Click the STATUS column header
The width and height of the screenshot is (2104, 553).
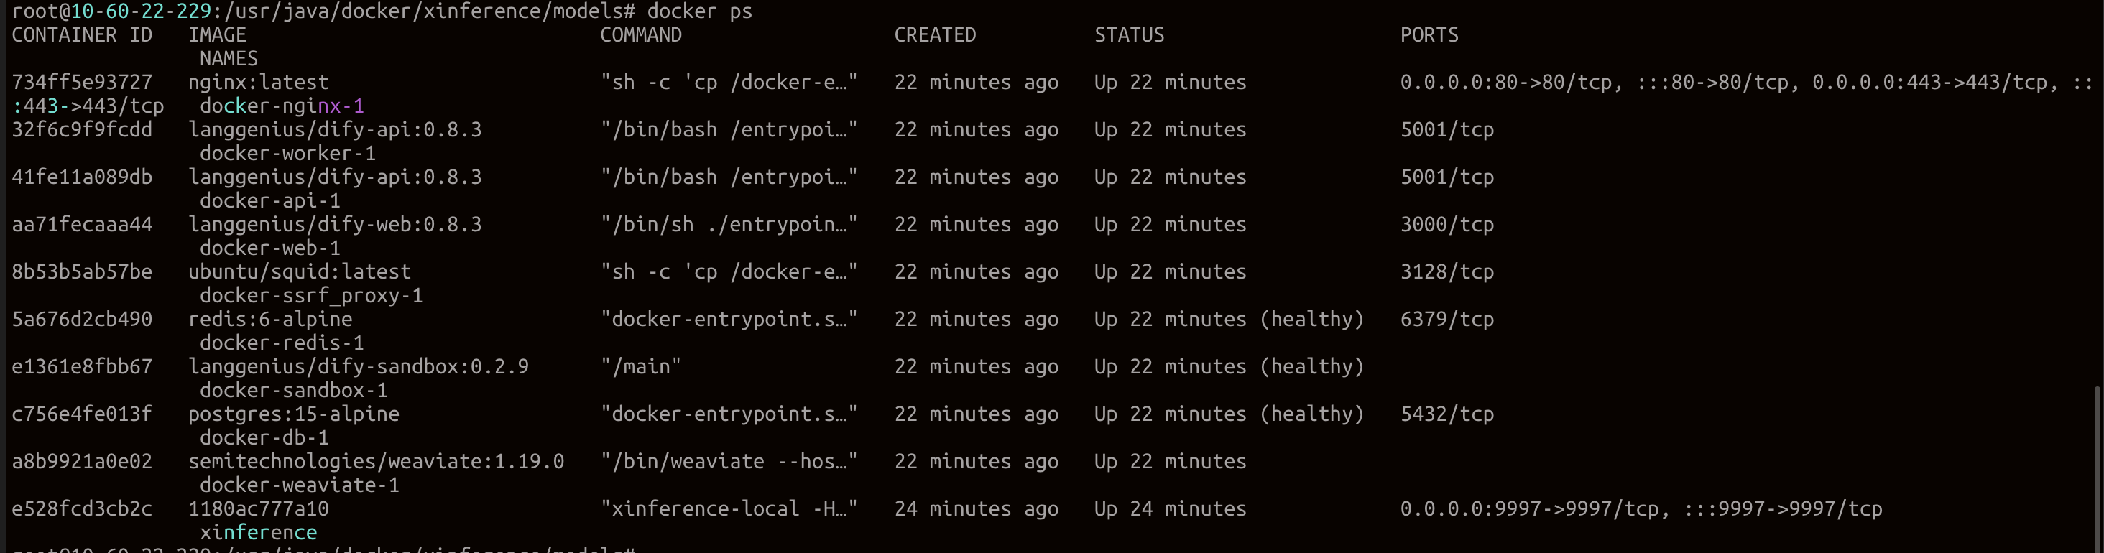[1130, 35]
